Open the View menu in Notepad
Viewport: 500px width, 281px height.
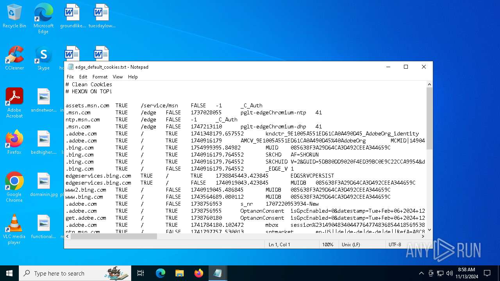(x=118, y=77)
